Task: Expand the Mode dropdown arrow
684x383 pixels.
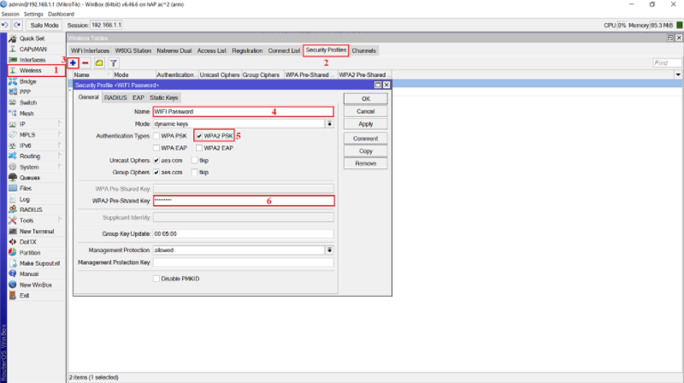Action: coord(329,123)
